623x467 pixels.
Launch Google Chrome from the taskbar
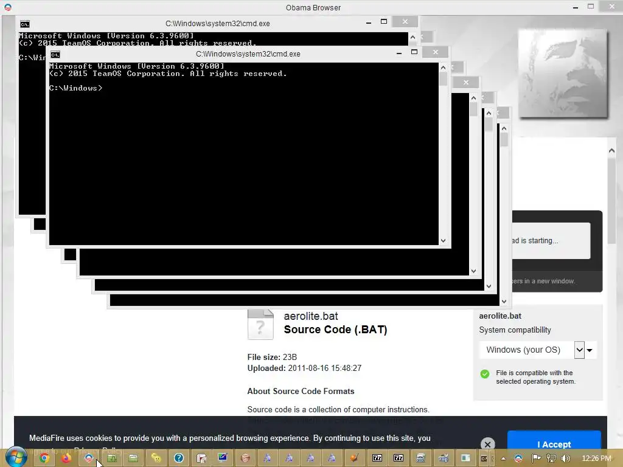click(x=44, y=458)
